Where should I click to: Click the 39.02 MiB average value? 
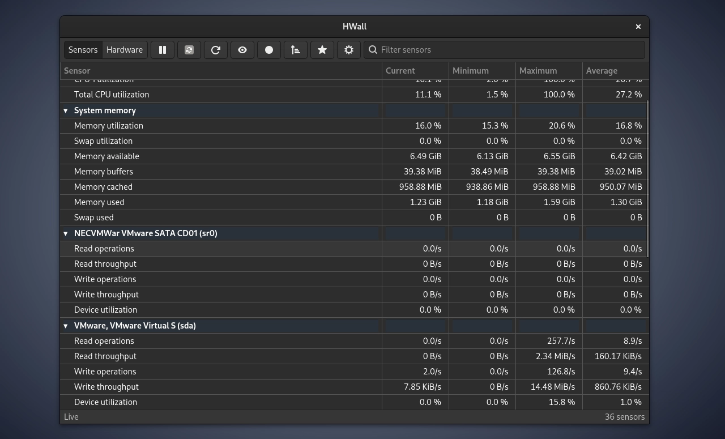click(623, 172)
